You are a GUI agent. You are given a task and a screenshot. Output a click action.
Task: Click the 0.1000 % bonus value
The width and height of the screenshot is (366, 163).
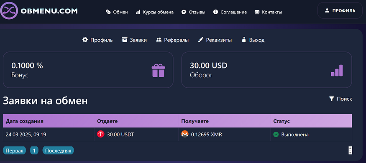coord(27,66)
